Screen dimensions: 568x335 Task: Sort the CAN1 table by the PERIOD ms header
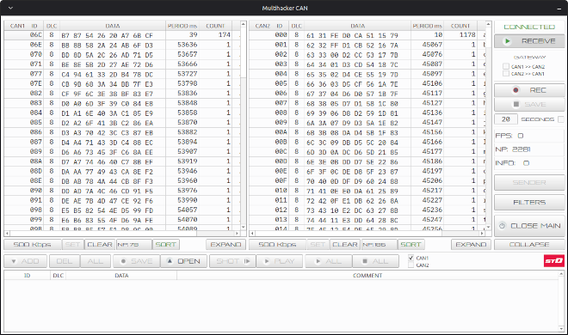tap(182, 26)
